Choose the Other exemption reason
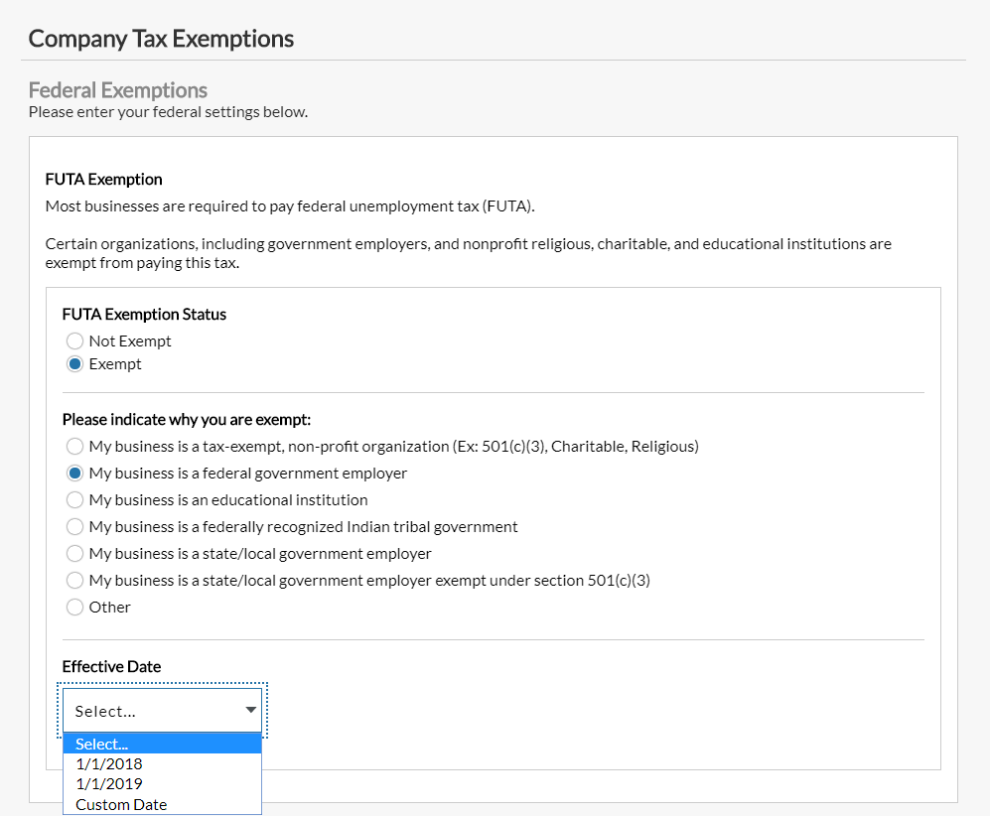This screenshot has width=990, height=816. point(74,607)
